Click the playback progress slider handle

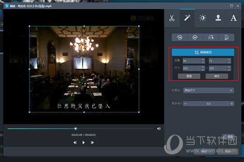(x=75, y=129)
